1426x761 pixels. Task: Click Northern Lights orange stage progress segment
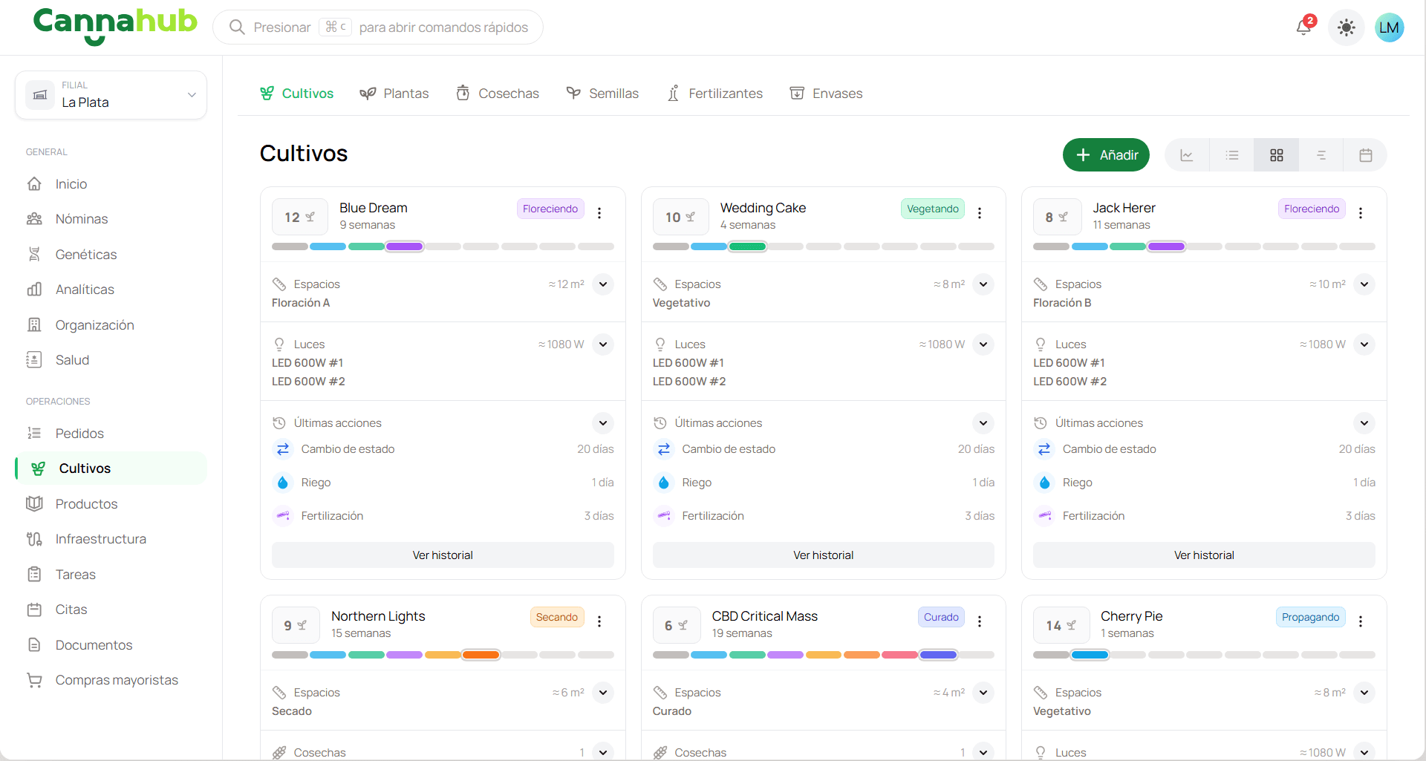(x=481, y=655)
